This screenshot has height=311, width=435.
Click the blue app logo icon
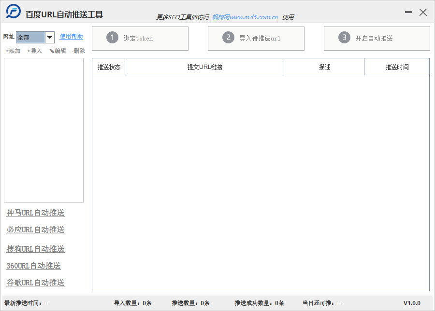point(14,12)
